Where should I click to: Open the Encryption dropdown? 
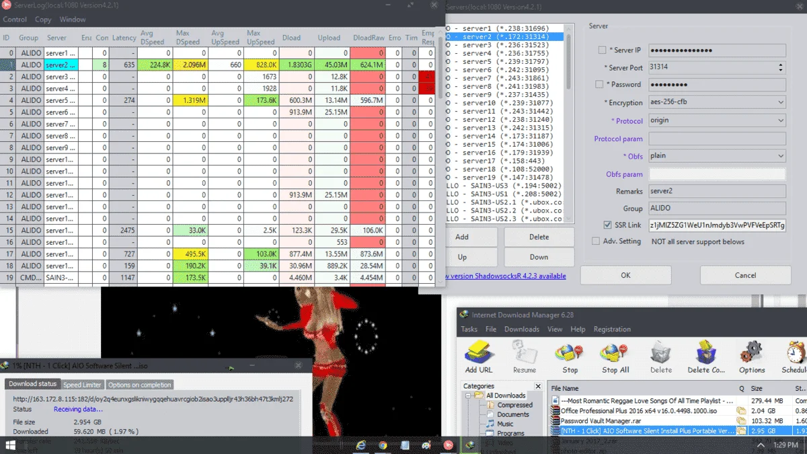point(717,102)
